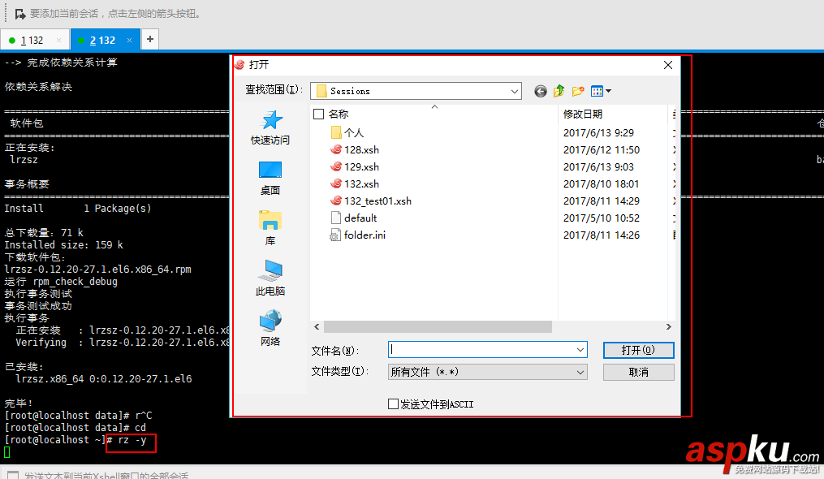Toggle send text to all Xshell sessions checkbox
Screen dimensions: 824x479
(13, 475)
